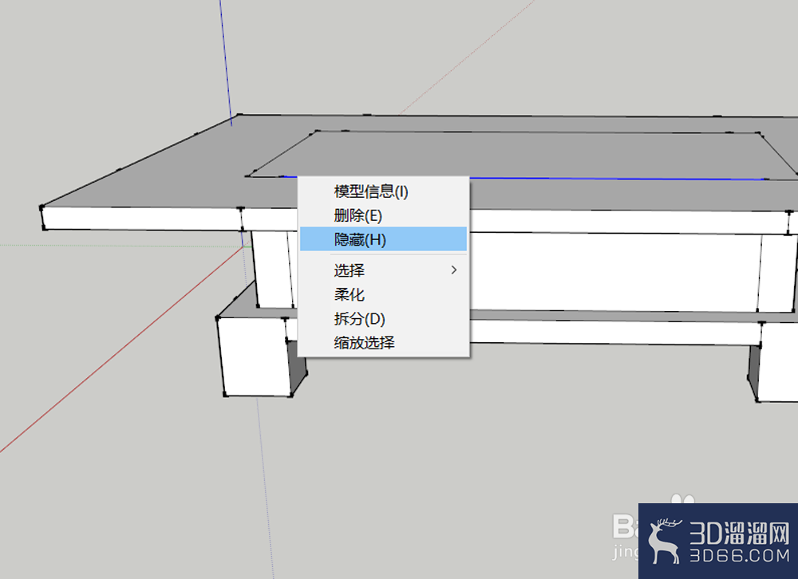Open the 选择 submenu entry
Viewport: 798px width, 579px height.
tap(383, 270)
